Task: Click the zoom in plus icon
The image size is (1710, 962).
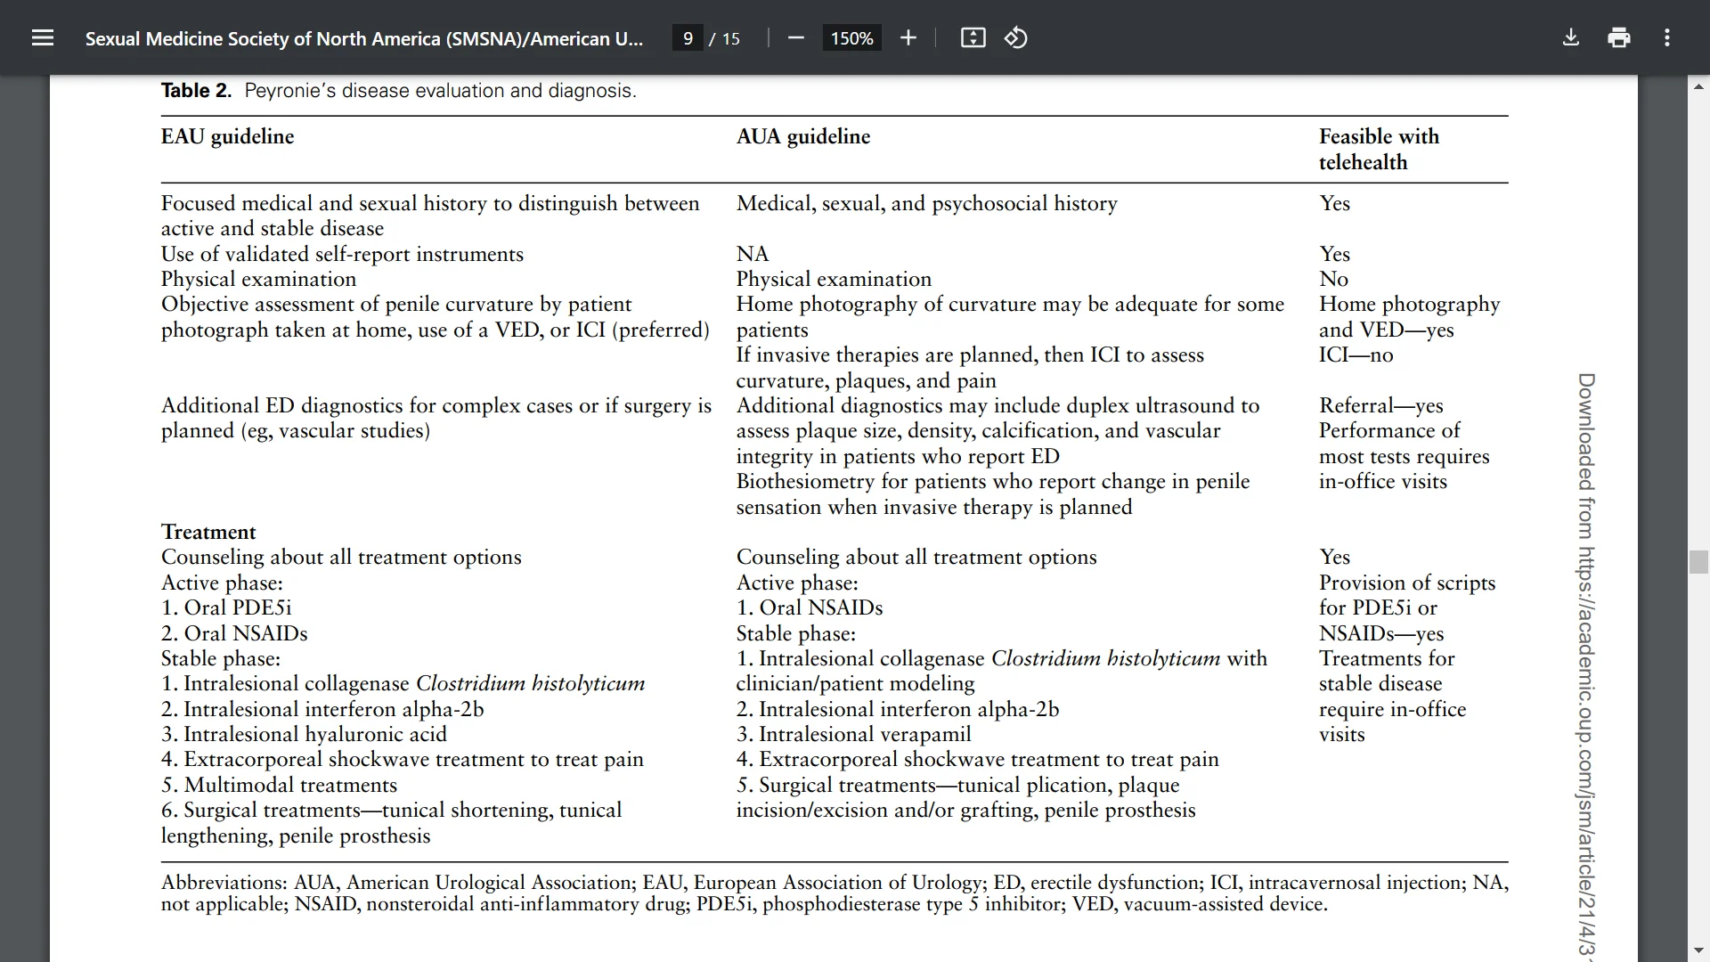Action: (908, 38)
